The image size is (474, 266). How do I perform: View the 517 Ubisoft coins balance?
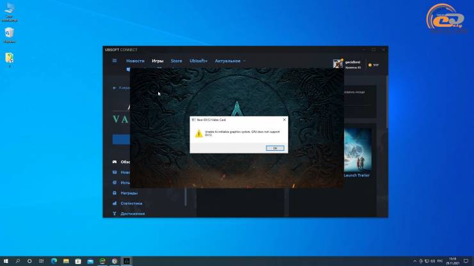(x=373, y=65)
